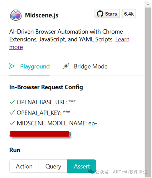Image resolution: width=152 pixels, height=178 pixels.
Task: Follow the Learn more link
Action: pos(122,39)
